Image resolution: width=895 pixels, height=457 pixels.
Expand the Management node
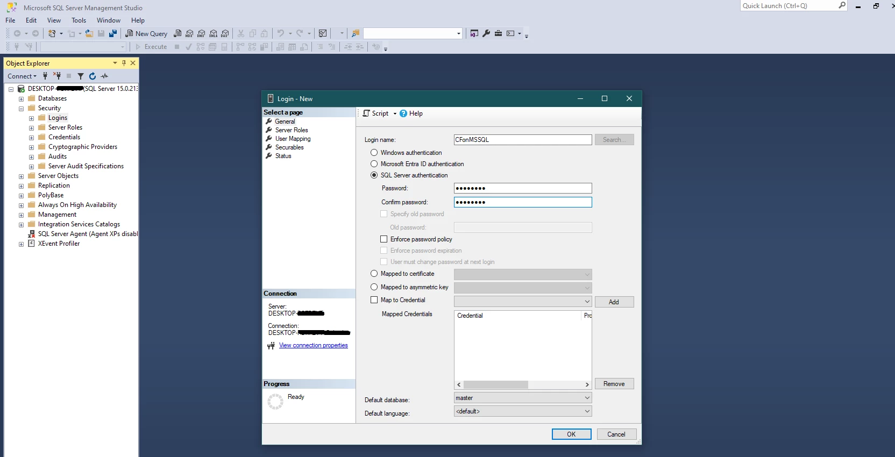(x=21, y=215)
